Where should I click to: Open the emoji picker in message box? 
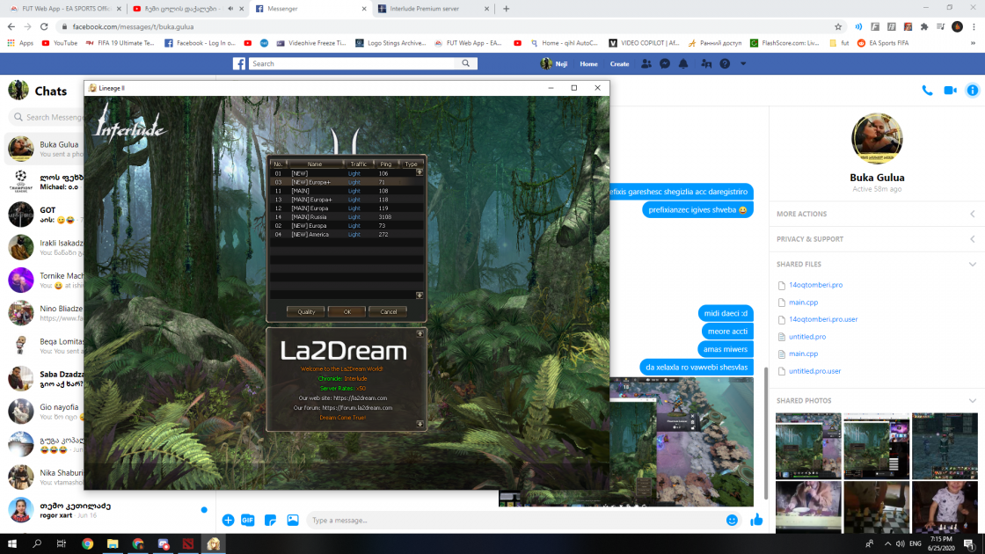732,521
